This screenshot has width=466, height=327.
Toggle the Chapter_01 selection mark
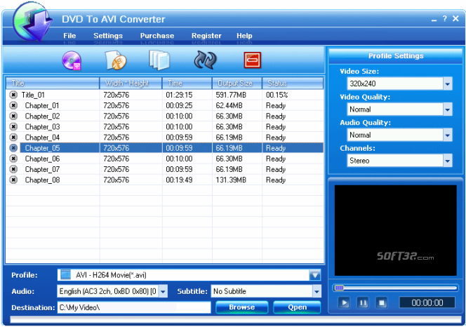[x=13, y=105]
